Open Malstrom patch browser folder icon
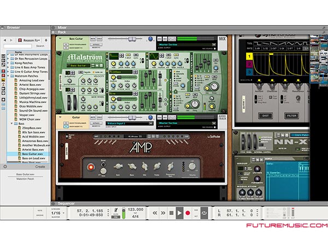Screen dimensions: 328x246 pos(97,66)
